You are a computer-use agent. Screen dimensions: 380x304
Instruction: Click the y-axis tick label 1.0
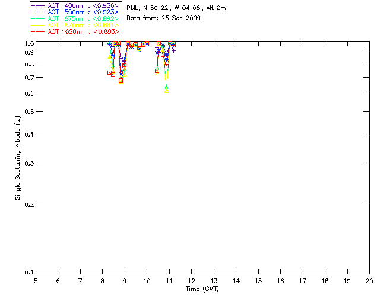pyautogui.click(x=27, y=44)
